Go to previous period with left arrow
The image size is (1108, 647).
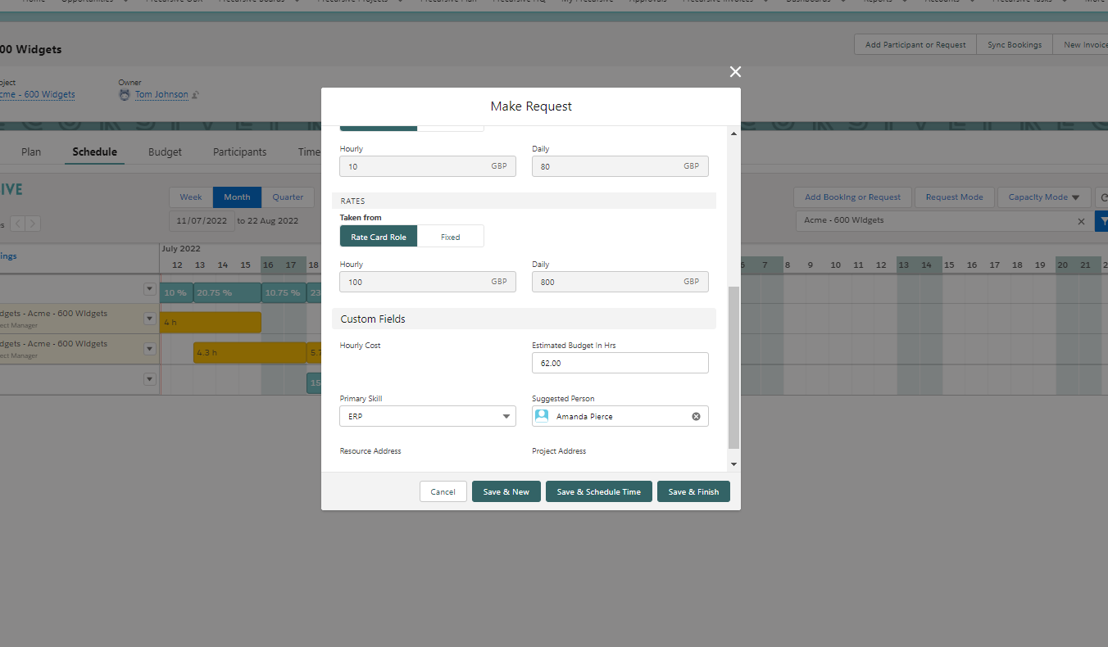[17, 224]
